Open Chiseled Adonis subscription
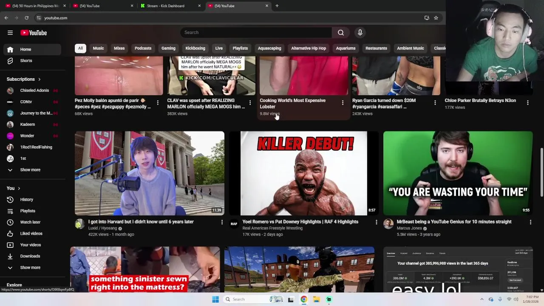Image resolution: width=544 pixels, height=306 pixels. [x=32, y=91]
